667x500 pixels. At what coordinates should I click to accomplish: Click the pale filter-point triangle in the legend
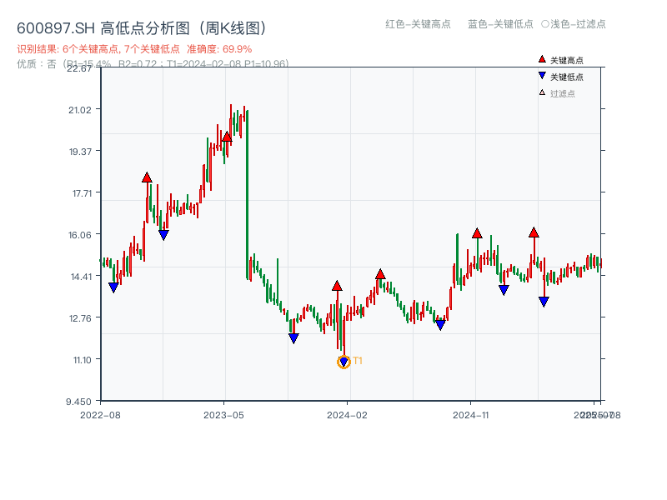[x=542, y=92]
